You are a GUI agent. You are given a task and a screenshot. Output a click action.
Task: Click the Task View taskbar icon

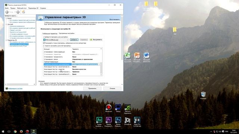tap(9, 131)
